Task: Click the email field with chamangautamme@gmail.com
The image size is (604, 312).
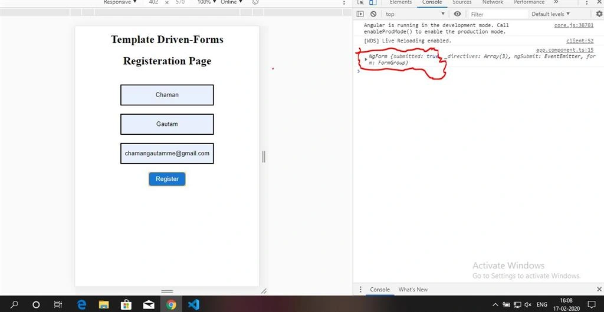Action: (x=167, y=153)
